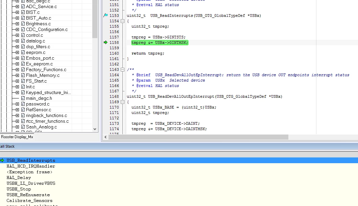Click the password.c file icon
358x206 pixels.
(23, 104)
